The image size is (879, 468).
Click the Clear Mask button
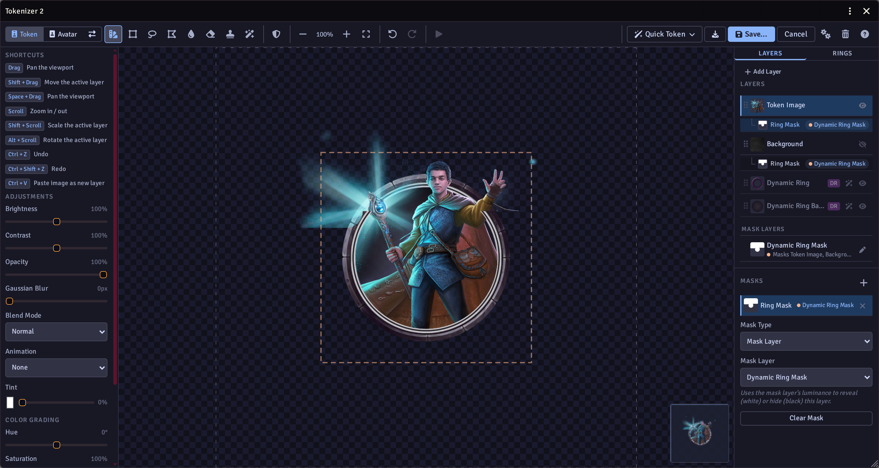[806, 418]
